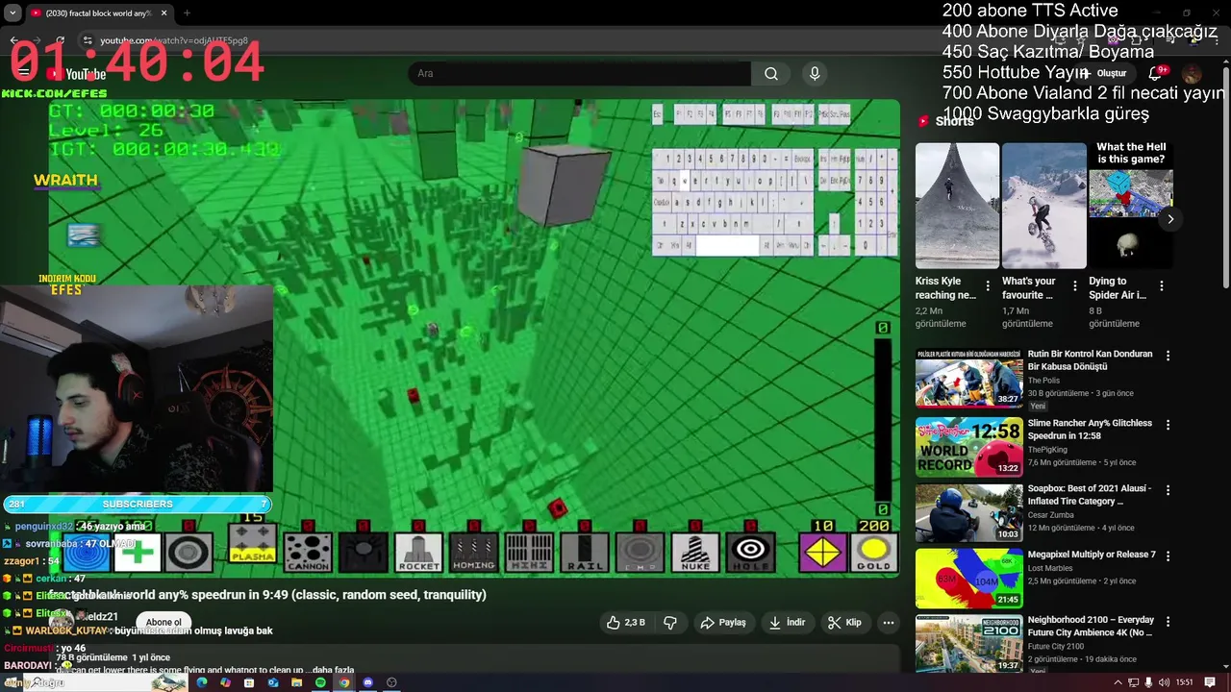Create a clip with Klip
1231x692 pixels.
click(x=844, y=623)
